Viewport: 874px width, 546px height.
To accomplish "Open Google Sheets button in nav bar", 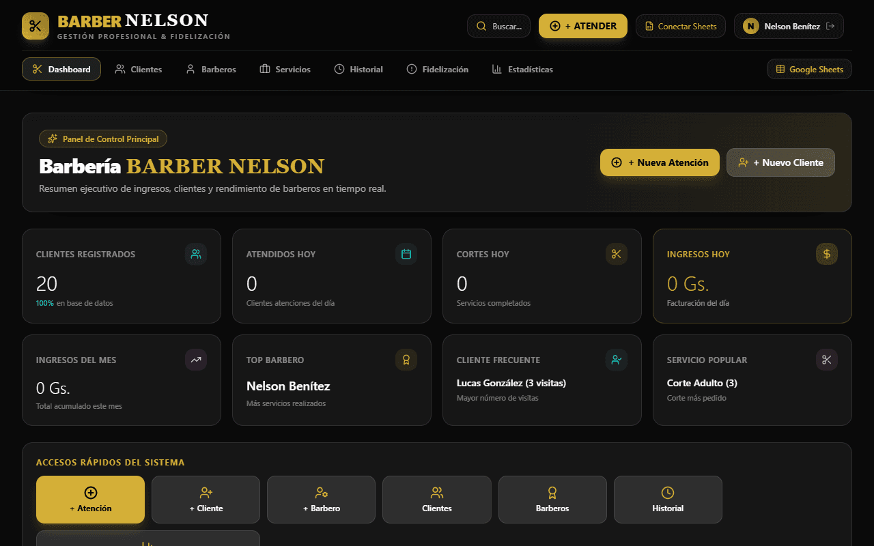I will (x=809, y=69).
